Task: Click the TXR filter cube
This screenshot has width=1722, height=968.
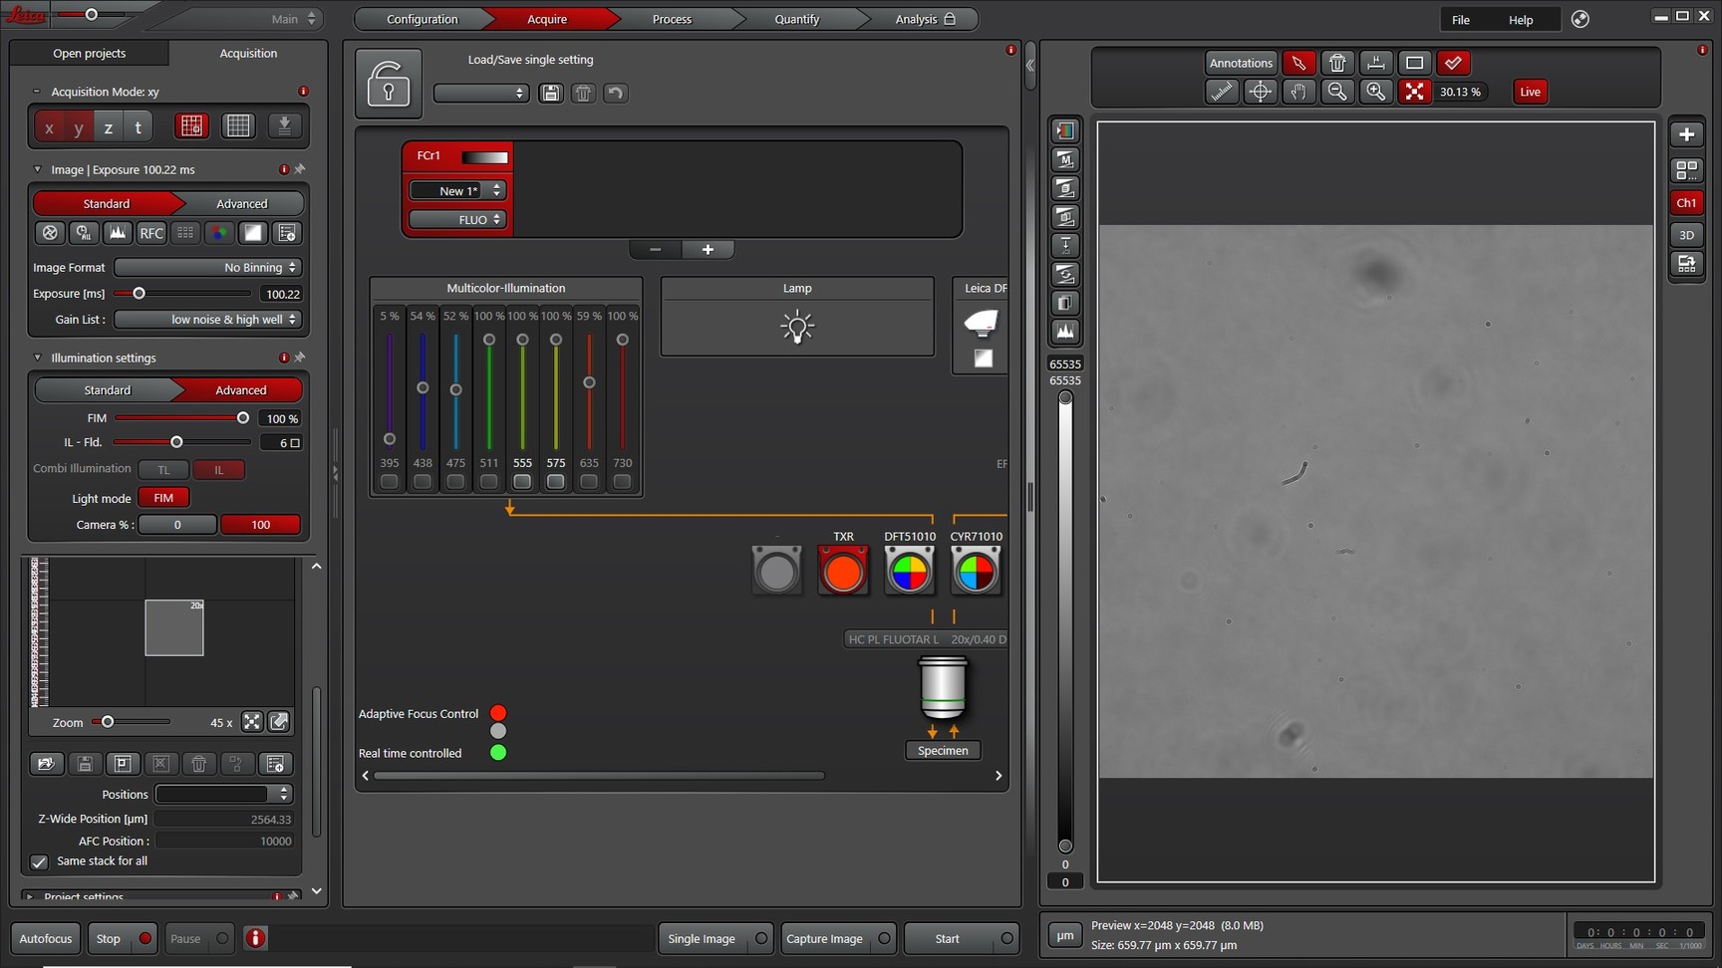Action: click(x=843, y=570)
